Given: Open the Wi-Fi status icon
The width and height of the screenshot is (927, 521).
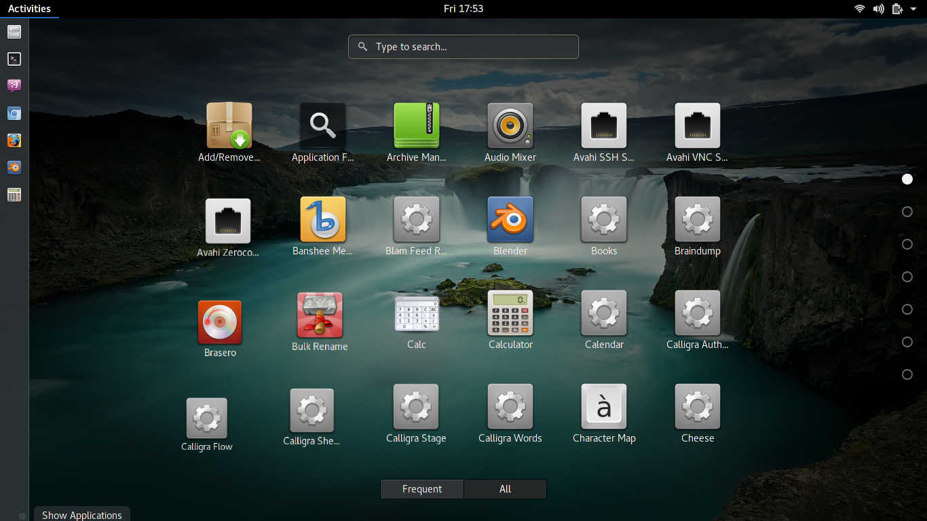Looking at the screenshot, I should tap(860, 9).
